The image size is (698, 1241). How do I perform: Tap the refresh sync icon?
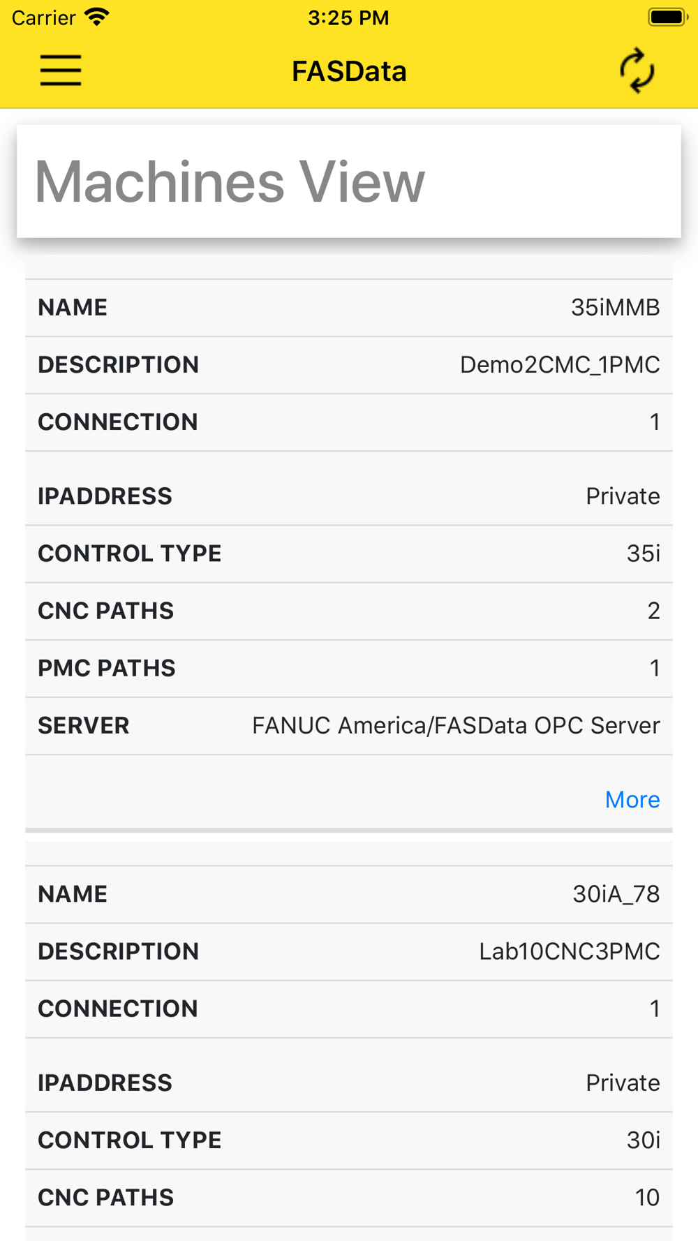pos(637,70)
